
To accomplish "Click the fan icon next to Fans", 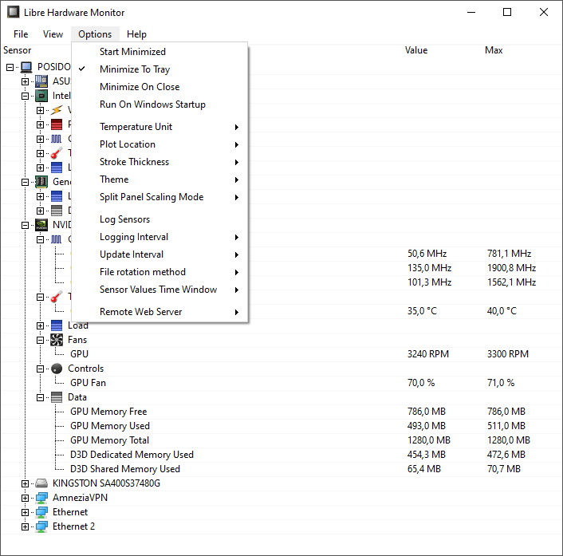I will click(57, 340).
